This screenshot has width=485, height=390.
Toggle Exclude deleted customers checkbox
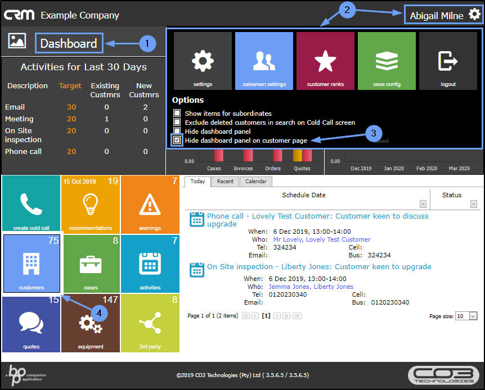(177, 122)
